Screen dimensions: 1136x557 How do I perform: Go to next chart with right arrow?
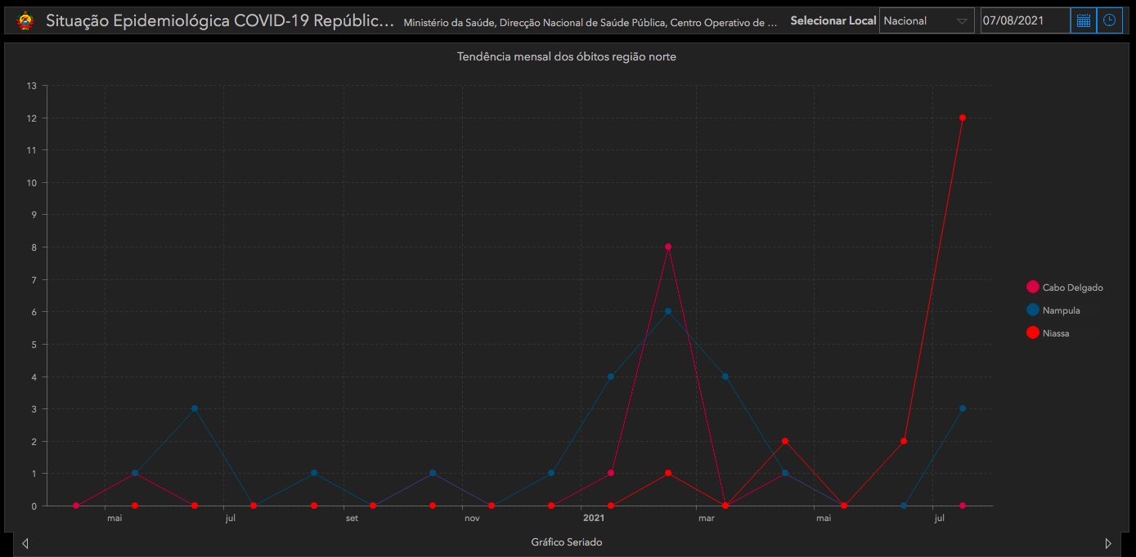1108,543
